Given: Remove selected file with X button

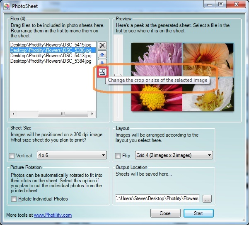Looking at the screenshot, I should click(x=102, y=46).
